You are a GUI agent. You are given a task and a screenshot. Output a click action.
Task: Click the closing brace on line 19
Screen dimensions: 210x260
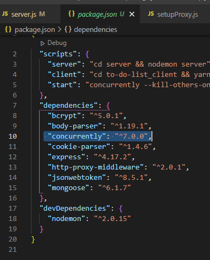[x=42, y=229]
